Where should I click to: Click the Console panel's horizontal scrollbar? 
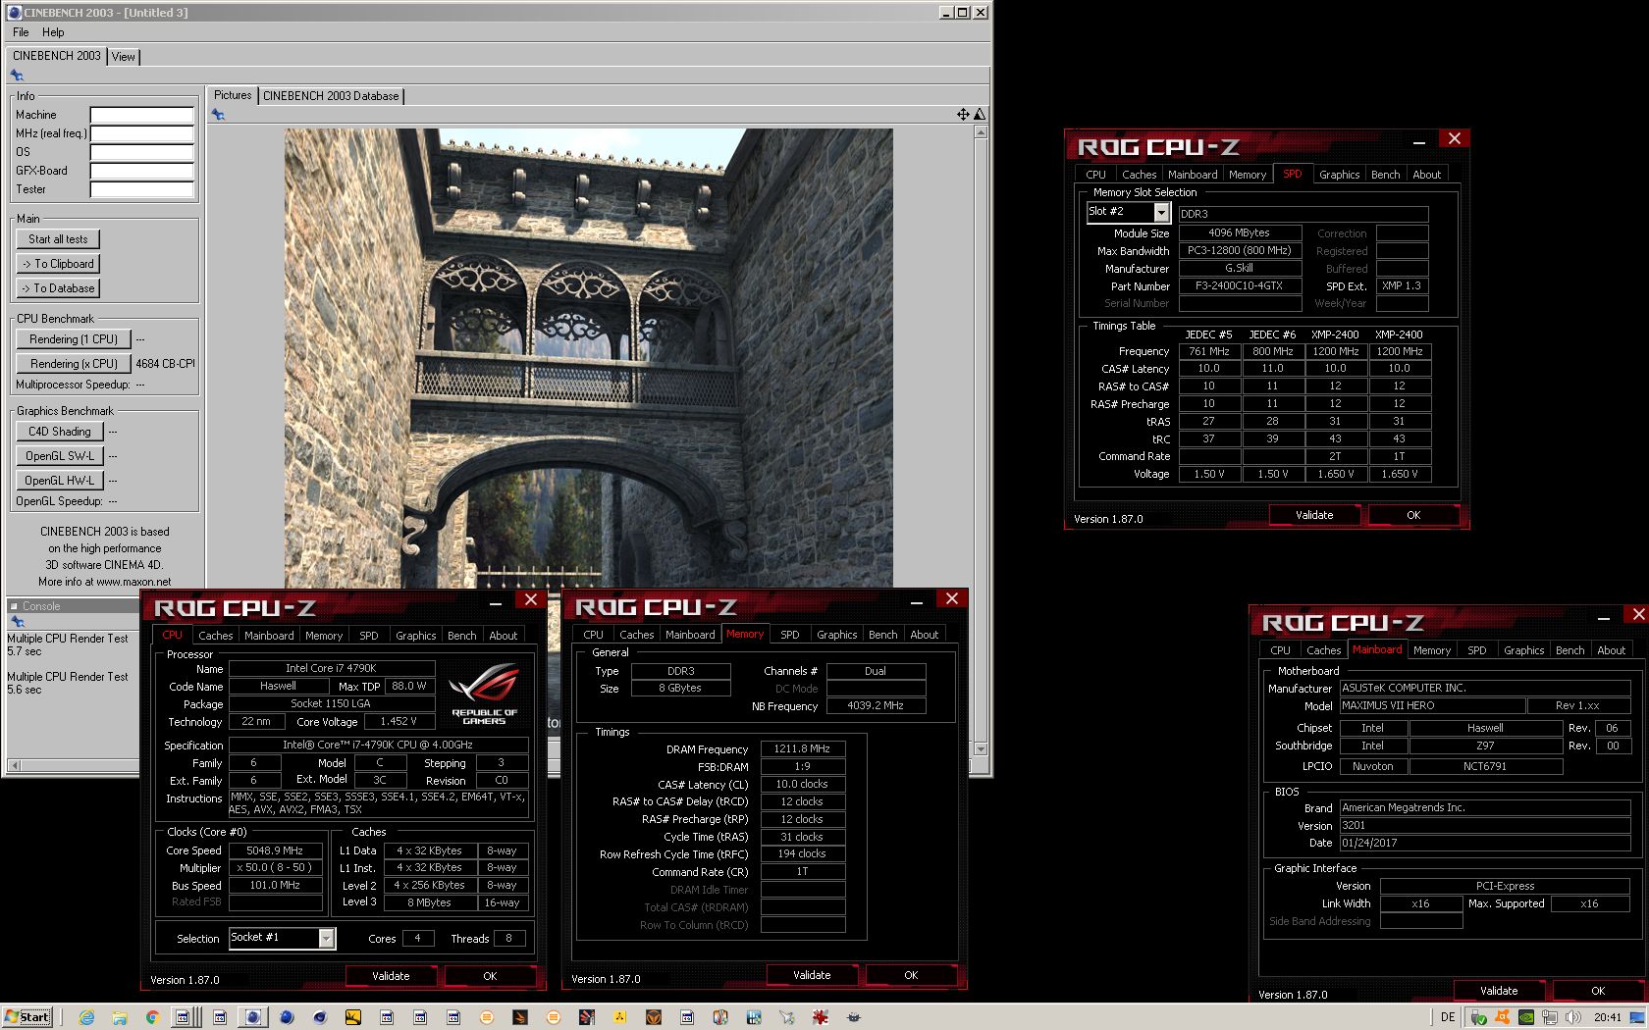pos(74,765)
